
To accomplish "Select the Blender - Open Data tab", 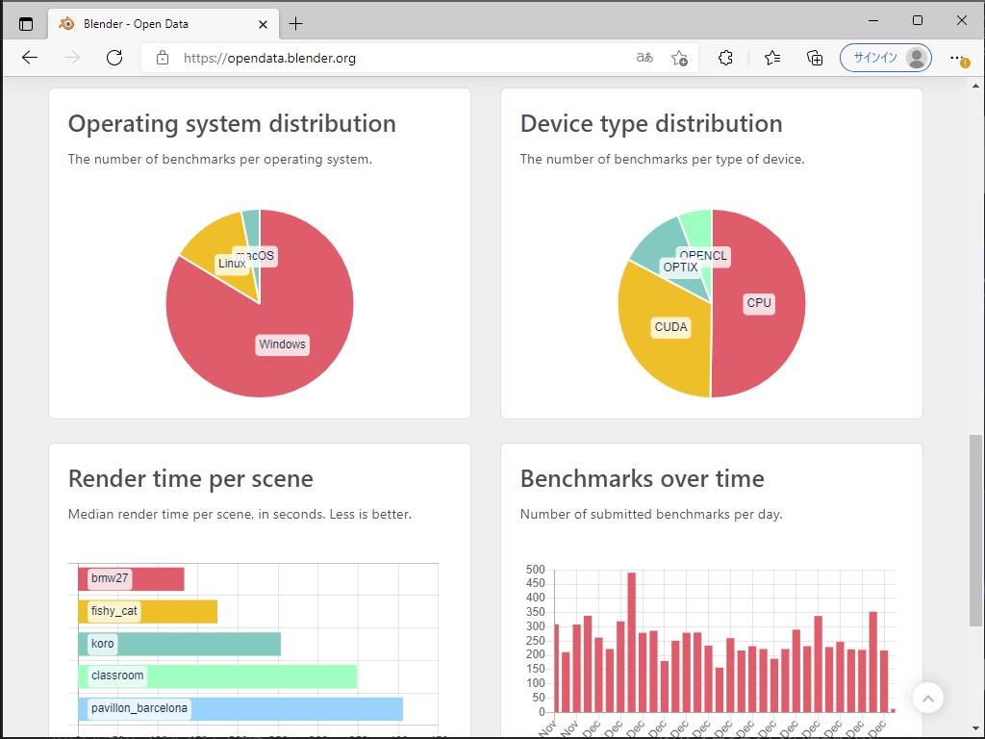I will click(164, 24).
